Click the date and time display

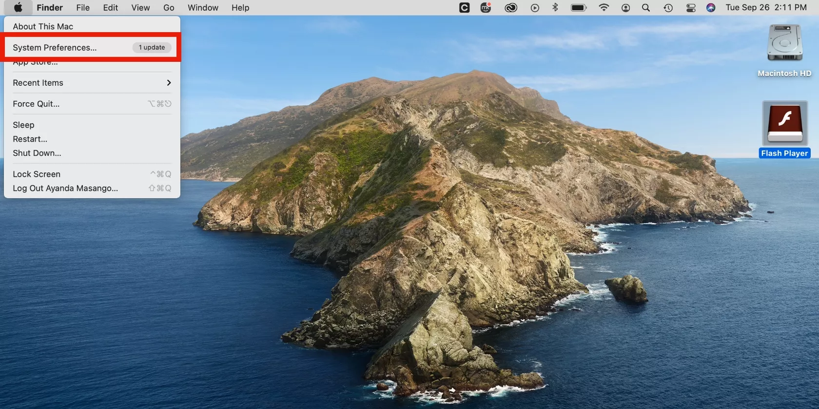766,8
